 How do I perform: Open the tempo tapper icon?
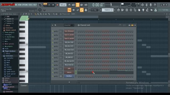[147, 10]
